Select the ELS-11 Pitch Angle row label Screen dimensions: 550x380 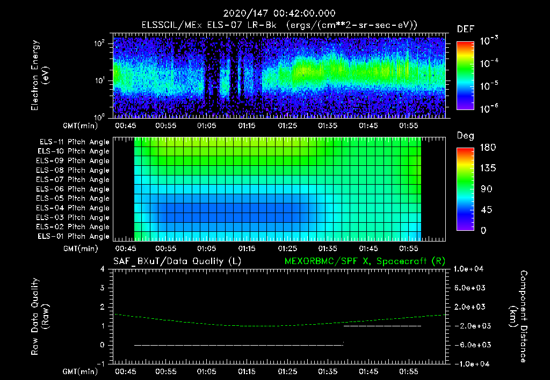[74, 142]
